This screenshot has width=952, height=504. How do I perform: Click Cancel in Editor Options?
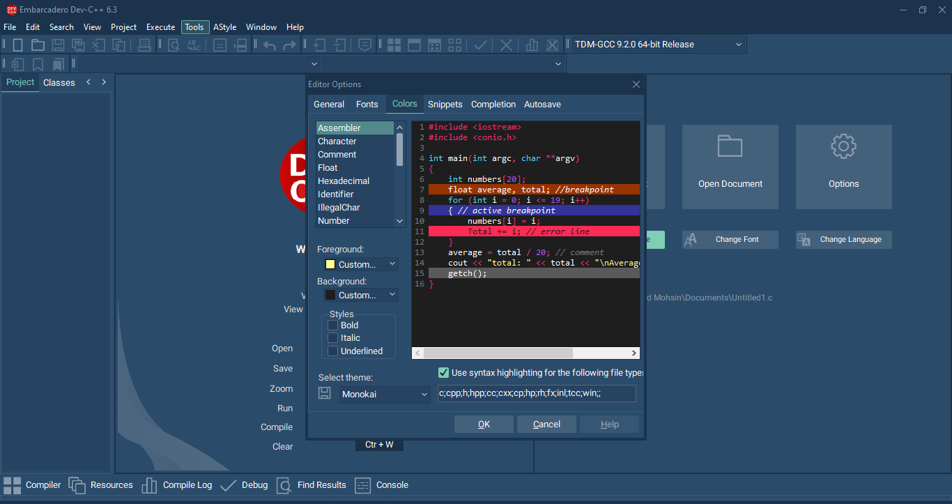coord(546,425)
